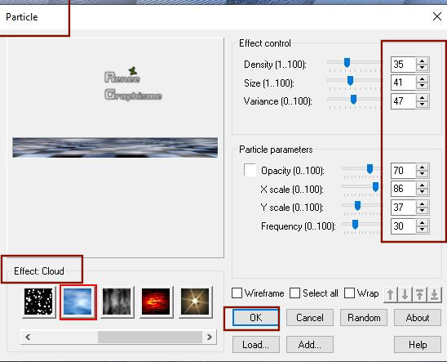Click the particle color swatch beside Opacity
Screen dimensions: 447x362
coord(250,170)
